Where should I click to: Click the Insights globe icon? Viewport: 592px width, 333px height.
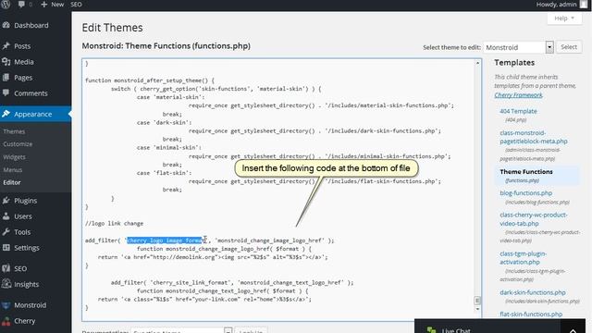(6, 284)
